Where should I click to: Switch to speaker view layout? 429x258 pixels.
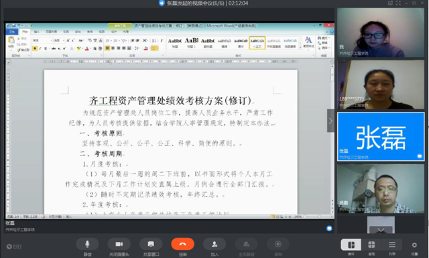point(351,245)
